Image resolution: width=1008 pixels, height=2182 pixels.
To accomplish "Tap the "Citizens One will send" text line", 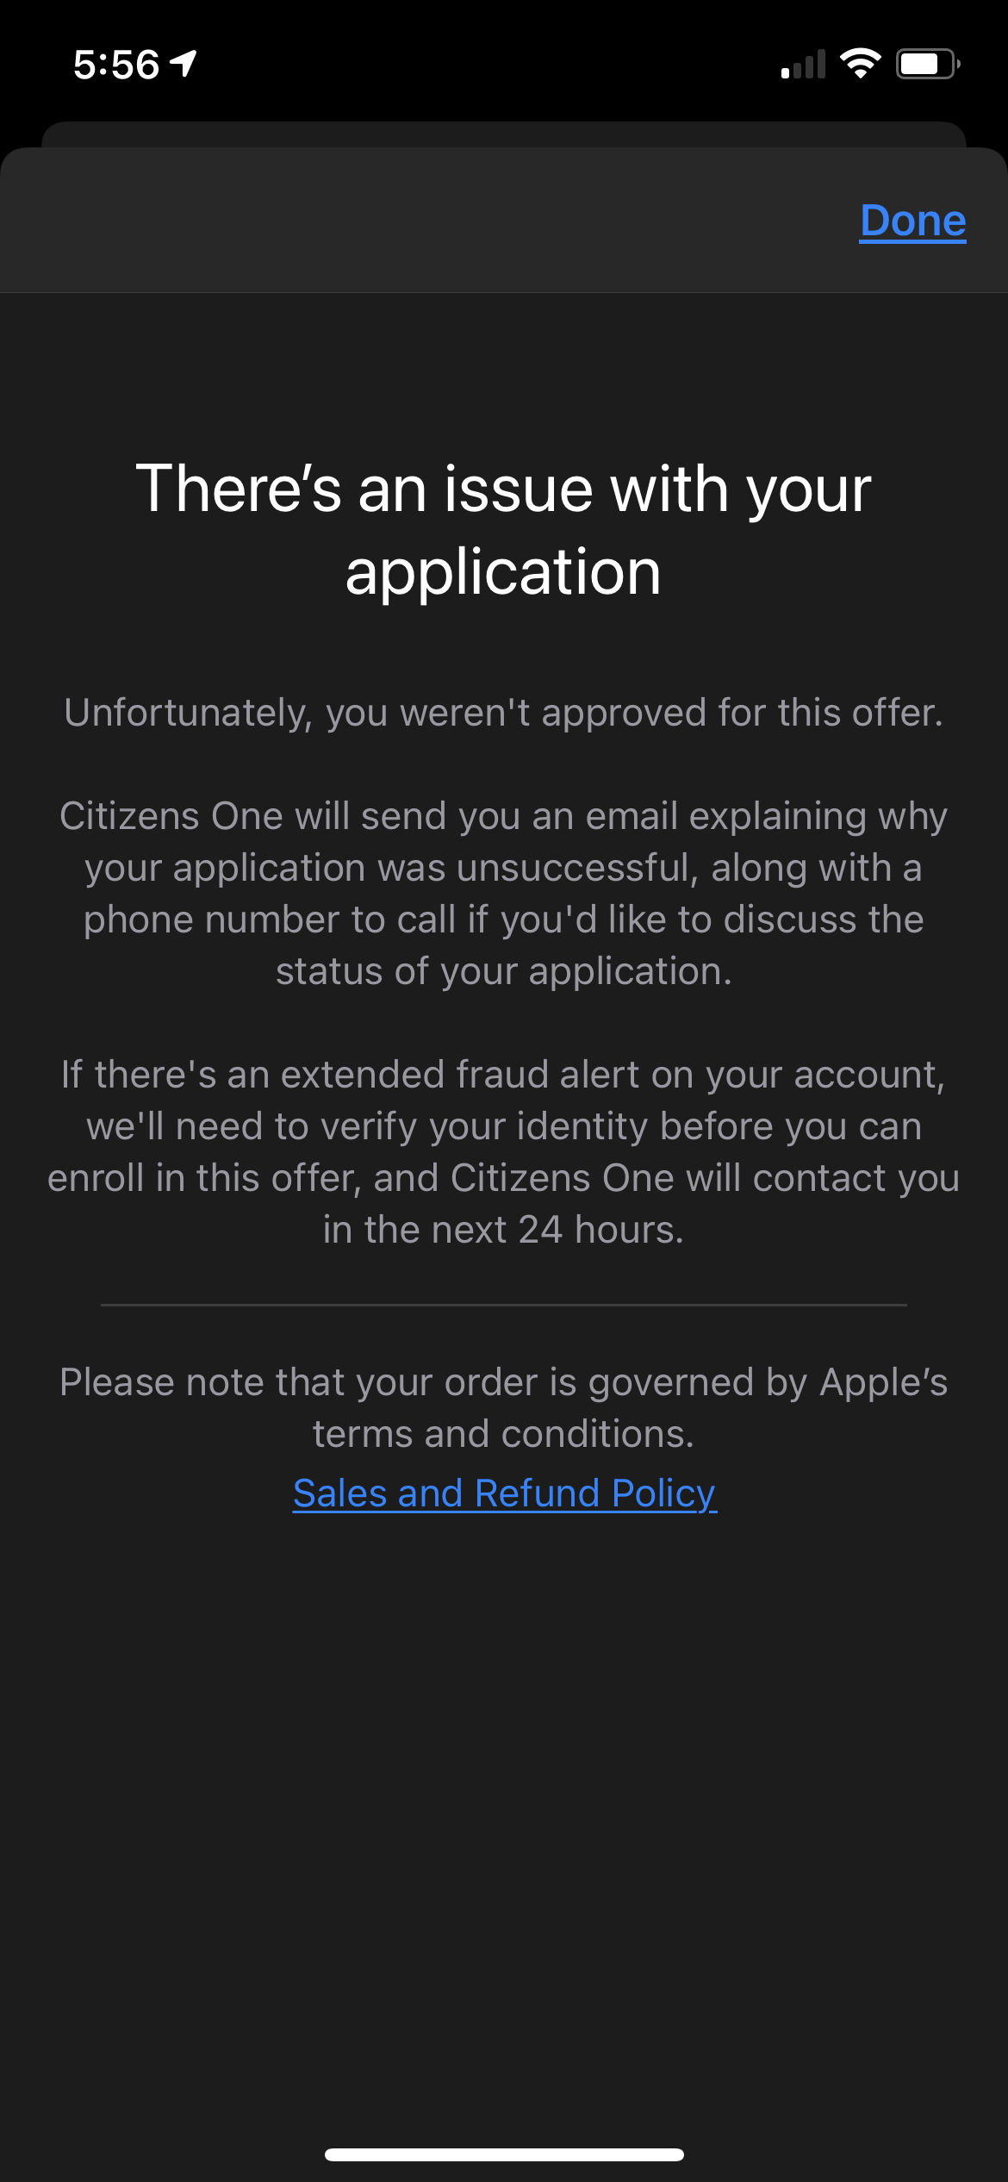I will pos(504,816).
